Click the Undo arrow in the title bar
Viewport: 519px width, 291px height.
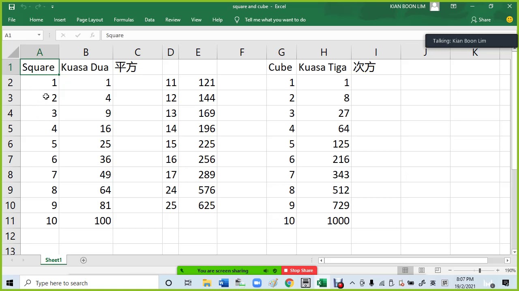[x=23, y=6]
